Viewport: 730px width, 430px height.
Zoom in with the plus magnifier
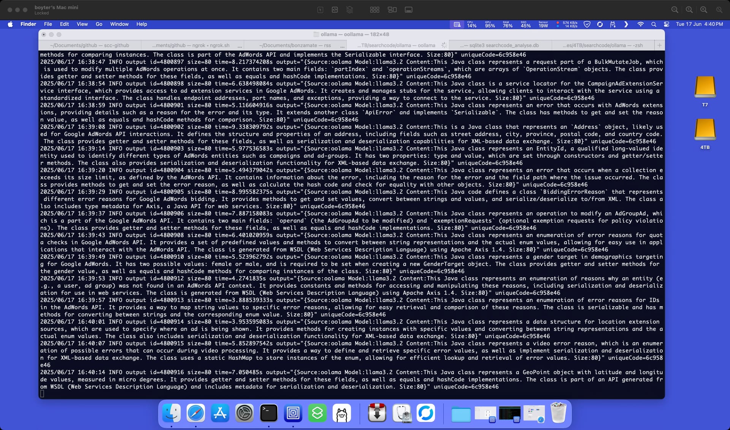click(704, 10)
